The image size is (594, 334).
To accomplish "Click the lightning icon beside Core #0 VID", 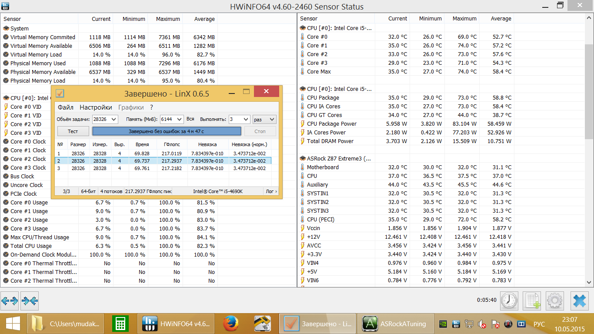I will 6,107.
